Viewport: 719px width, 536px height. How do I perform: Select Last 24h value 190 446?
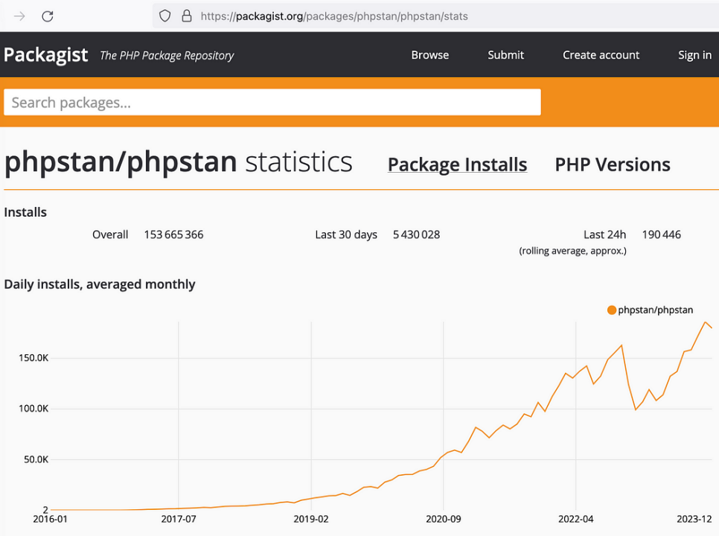tap(661, 234)
